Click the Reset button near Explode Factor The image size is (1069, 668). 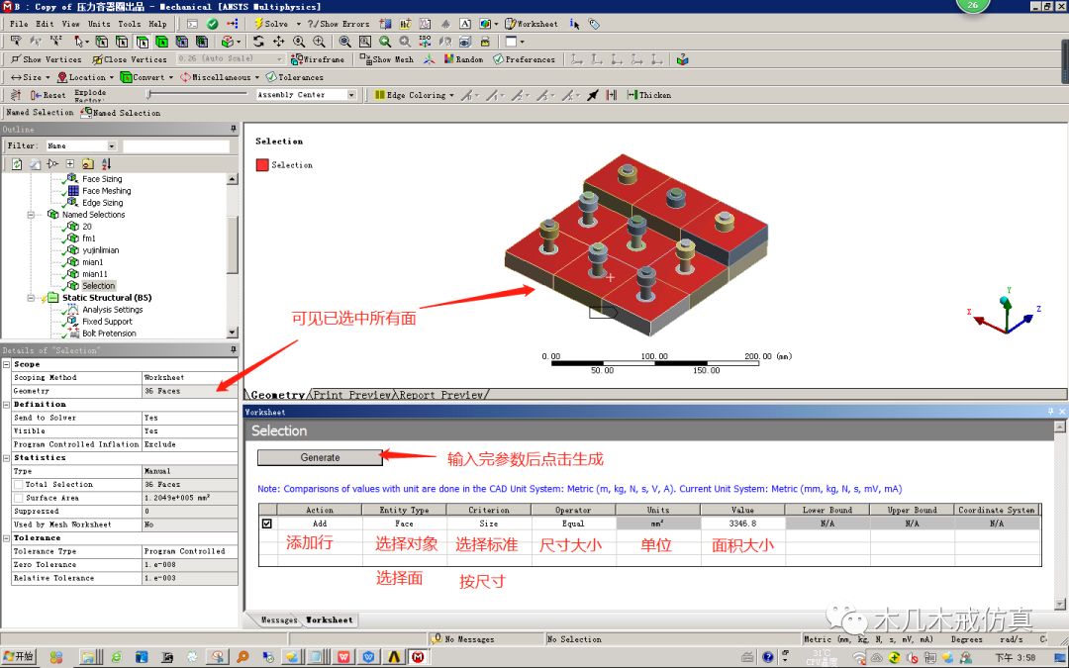coord(45,94)
